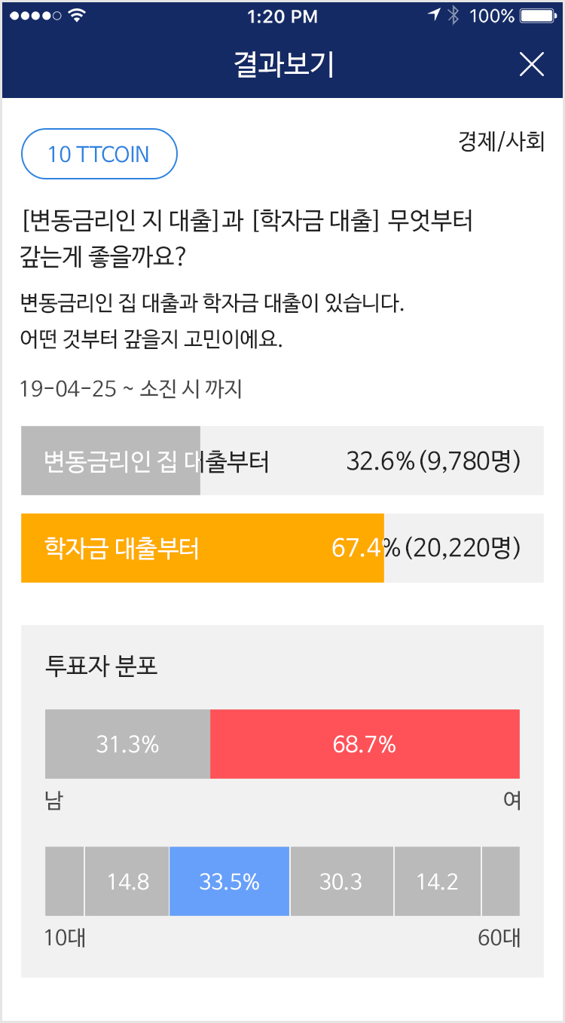Tap the 14.8 age group segment

point(127,881)
